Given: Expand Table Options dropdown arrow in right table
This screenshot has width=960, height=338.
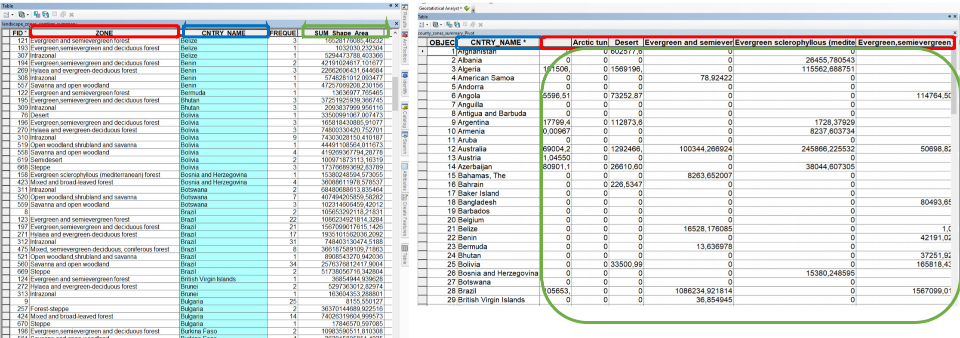Looking at the screenshot, I should pos(427,25).
